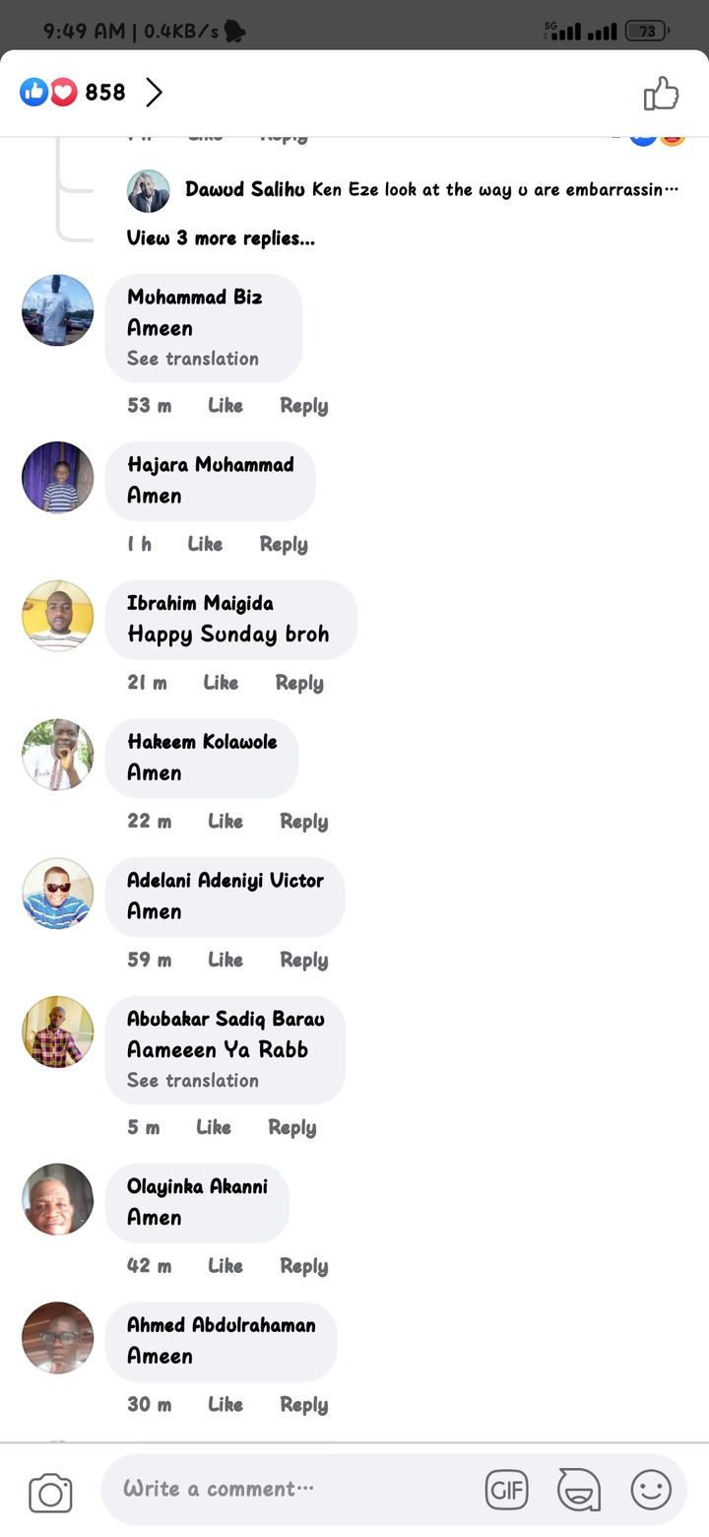Like Olayinka Akanni's comment
The image size is (709, 1537).
(226, 1266)
